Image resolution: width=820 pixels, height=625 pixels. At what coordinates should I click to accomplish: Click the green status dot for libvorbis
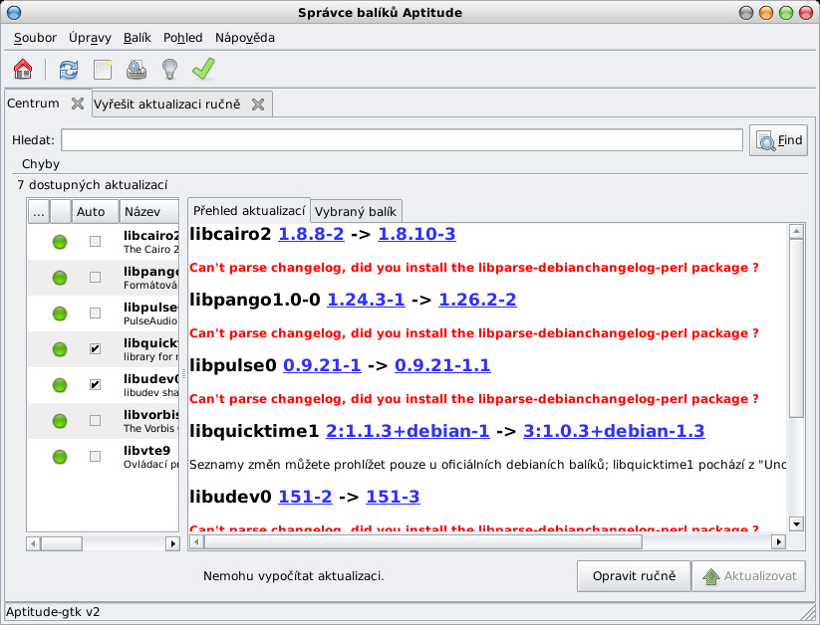60,421
